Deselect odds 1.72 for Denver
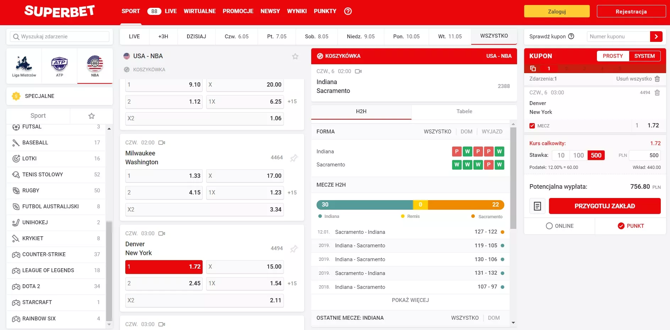The height and width of the screenshot is (330, 670). click(x=164, y=267)
